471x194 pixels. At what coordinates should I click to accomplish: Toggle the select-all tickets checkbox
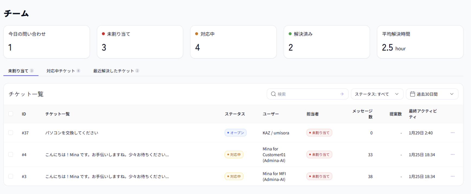[11, 114]
